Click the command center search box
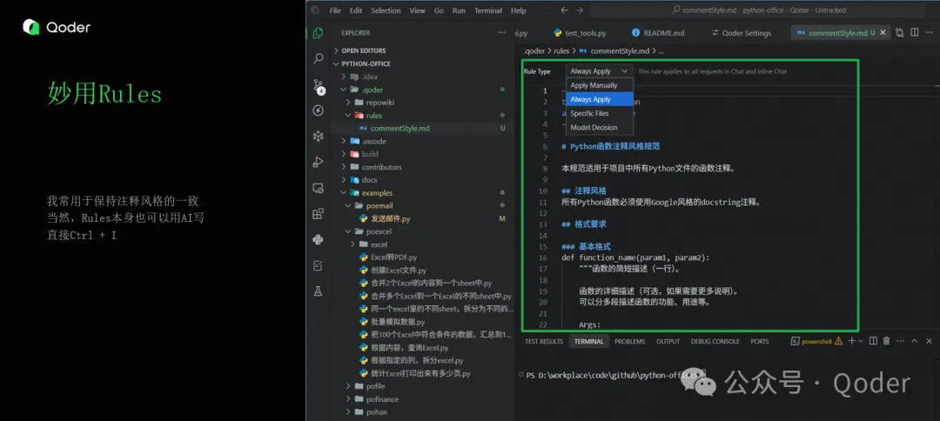 [758, 10]
